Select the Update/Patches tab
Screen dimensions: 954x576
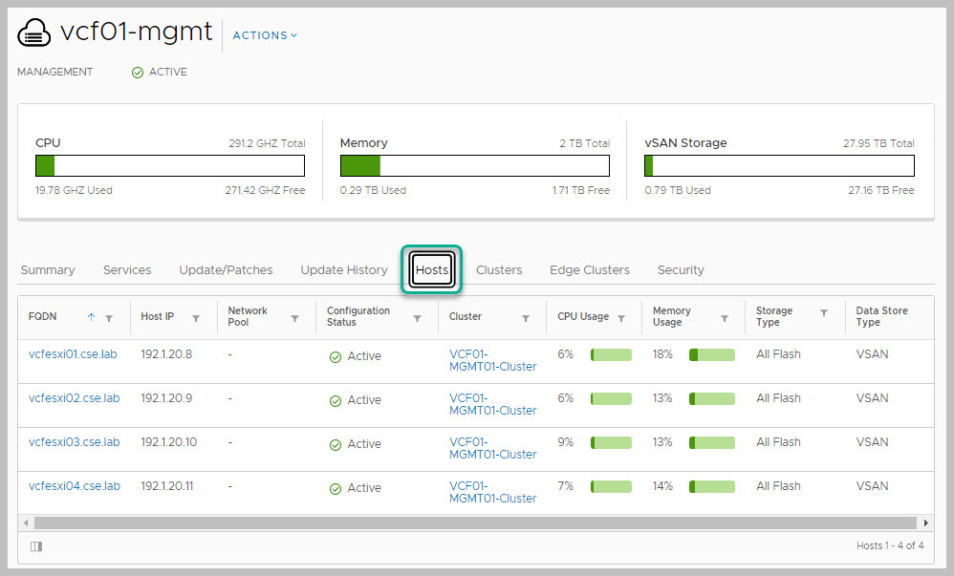[x=226, y=270]
